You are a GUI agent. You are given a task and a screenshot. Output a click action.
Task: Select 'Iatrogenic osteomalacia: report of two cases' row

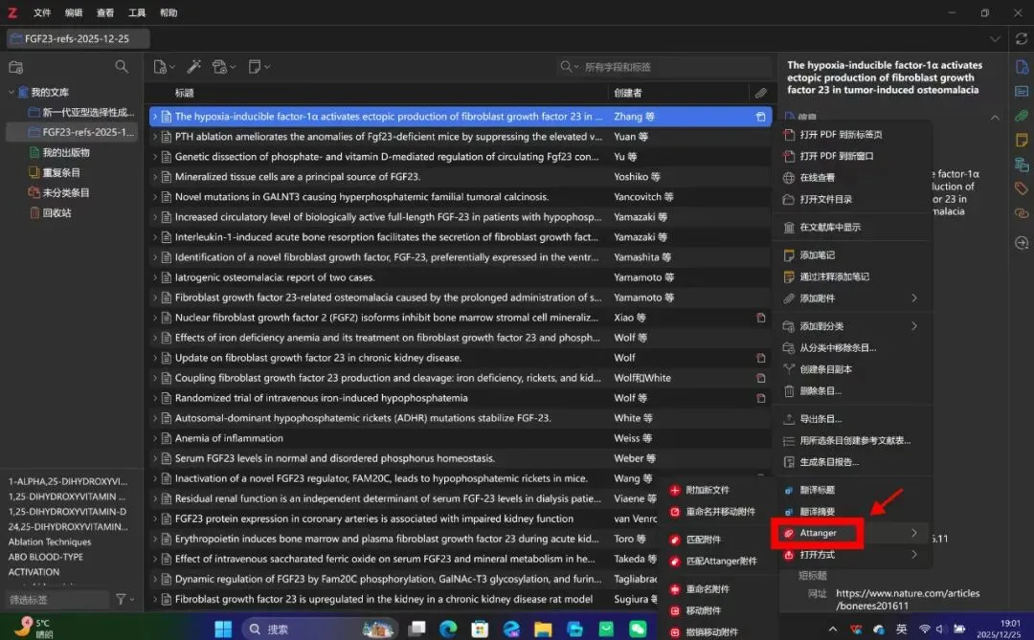pyautogui.click(x=461, y=277)
